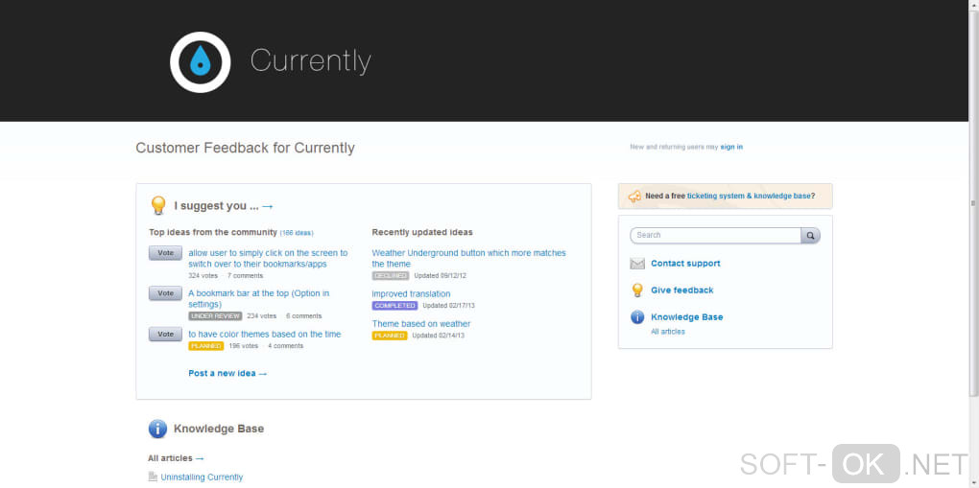The image size is (979, 488).
Task: Click the megaphone icon in ticketing banner
Action: pyautogui.click(x=634, y=197)
